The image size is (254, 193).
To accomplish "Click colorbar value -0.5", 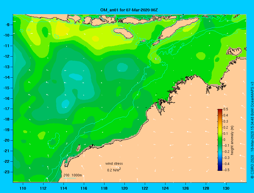I will [226, 170].
